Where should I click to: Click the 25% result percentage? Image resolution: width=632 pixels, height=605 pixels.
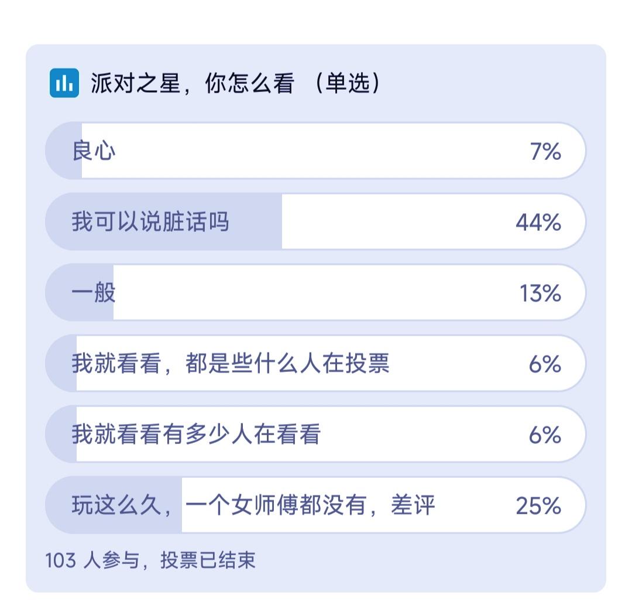click(x=538, y=506)
